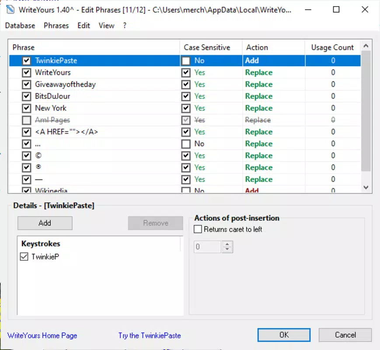The image size is (380, 350).
Task: Decrease the caret offset spinner value
Action: tap(227, 249)
